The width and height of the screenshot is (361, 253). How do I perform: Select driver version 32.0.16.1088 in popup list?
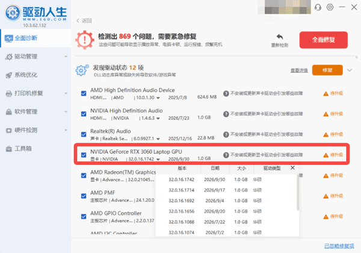click(227, 222)
